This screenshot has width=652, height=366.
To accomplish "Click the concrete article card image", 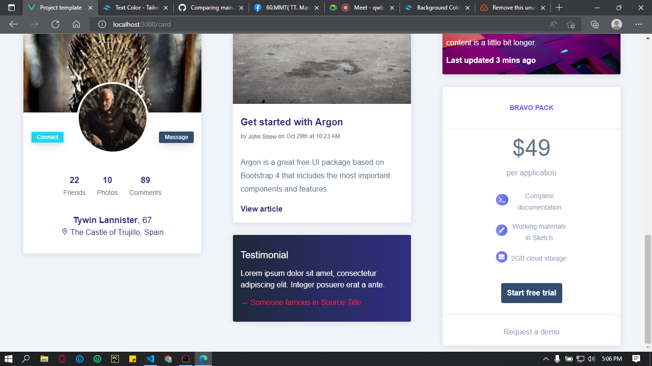I will point(322,69).
